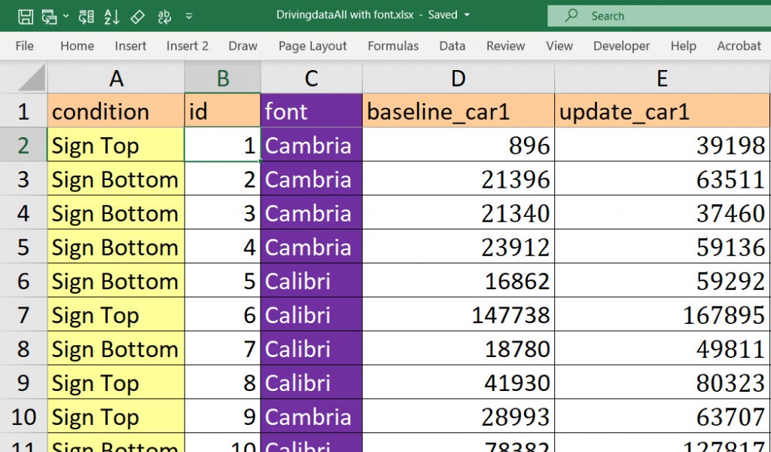Screen dimensions: 771x452
Task: Select row 10 header
Action: pyautogui.click(x=23, y=417)
